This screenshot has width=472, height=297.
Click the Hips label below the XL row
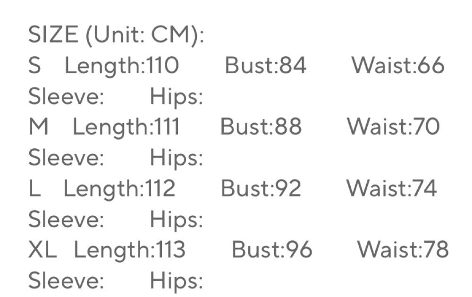click(x=176, y=281)
